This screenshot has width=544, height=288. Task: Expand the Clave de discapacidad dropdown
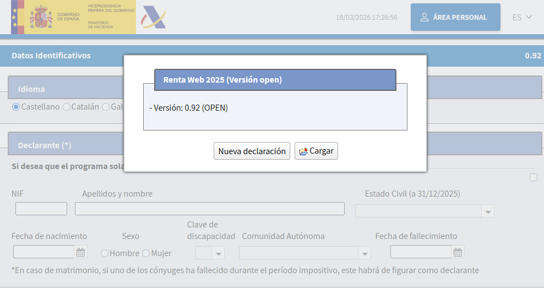218,253
